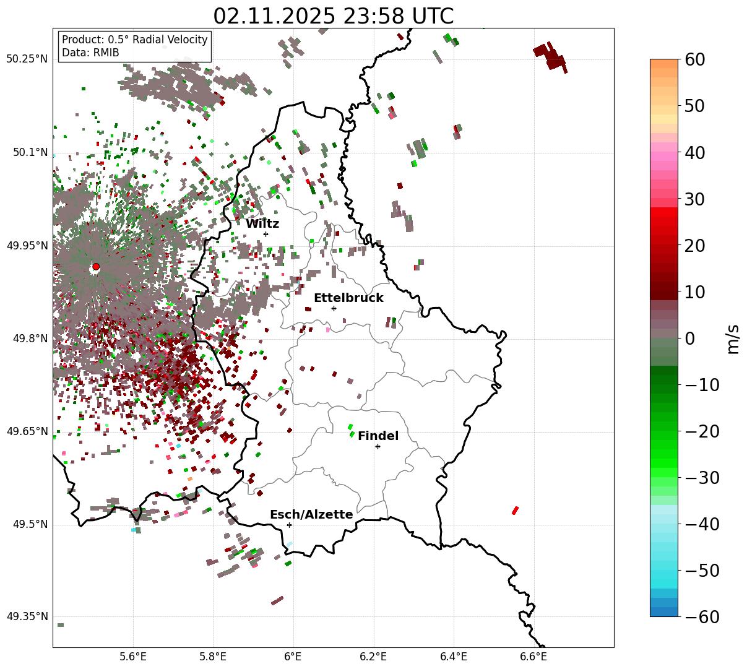Viewport: 747px width, 669px height.
Task: Click the 'Product: 0.5° Radial Velocity' text
Action: [x=135, y=40]
